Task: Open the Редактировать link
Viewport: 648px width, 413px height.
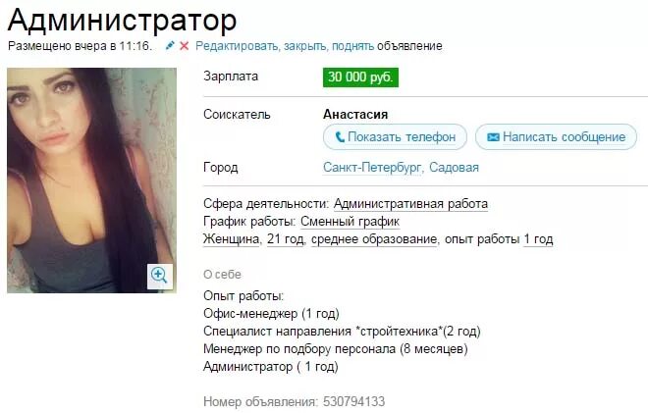Action: tap(238, 46)
